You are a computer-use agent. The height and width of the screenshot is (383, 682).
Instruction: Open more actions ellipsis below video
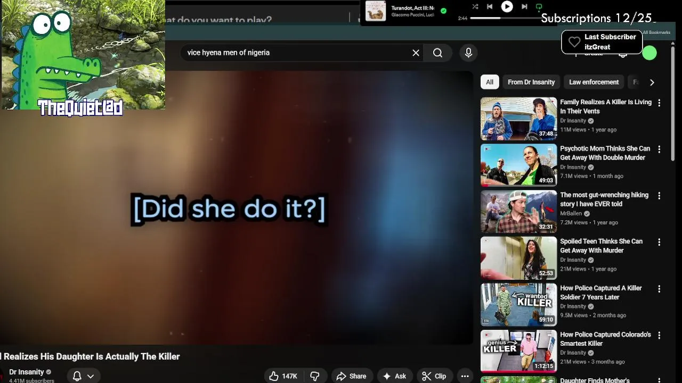pyautogui.click(x=465, y=376)
